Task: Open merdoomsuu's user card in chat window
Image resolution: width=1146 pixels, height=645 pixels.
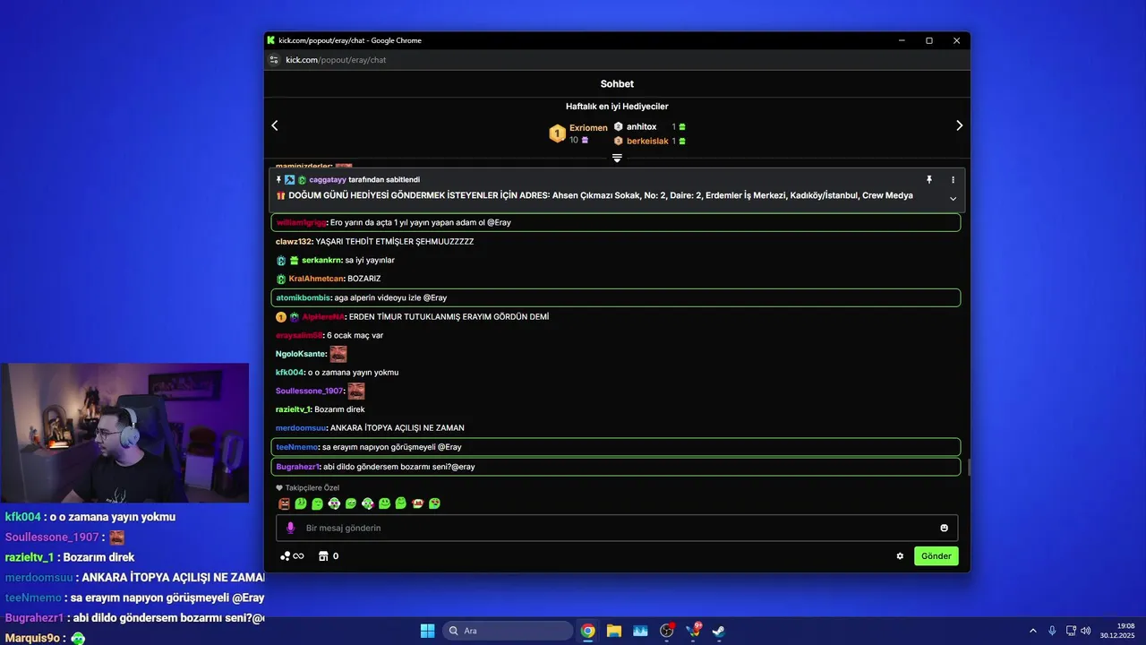Action: pyautogui.click(x=302, y=428)
